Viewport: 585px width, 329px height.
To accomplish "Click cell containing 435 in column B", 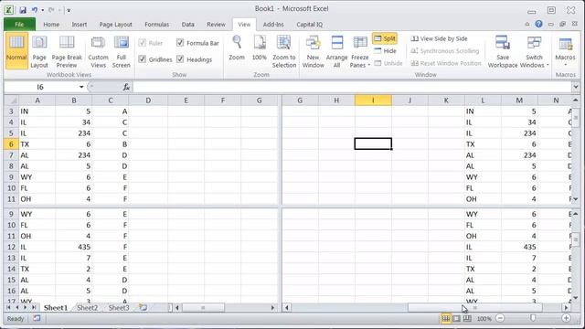I will (73, 247).
